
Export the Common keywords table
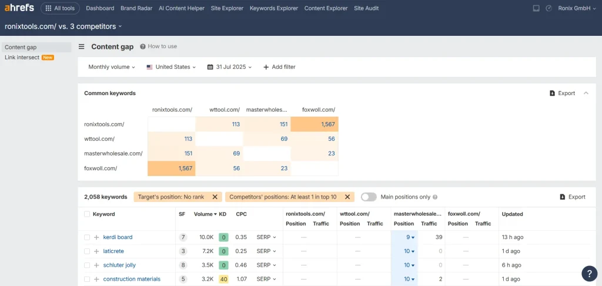pyautogui.click(x=563, y=93)
